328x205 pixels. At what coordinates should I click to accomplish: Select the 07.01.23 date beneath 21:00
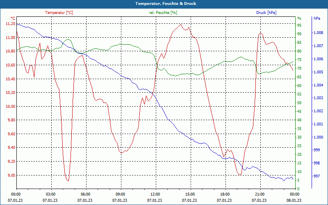tap(259, 200)
